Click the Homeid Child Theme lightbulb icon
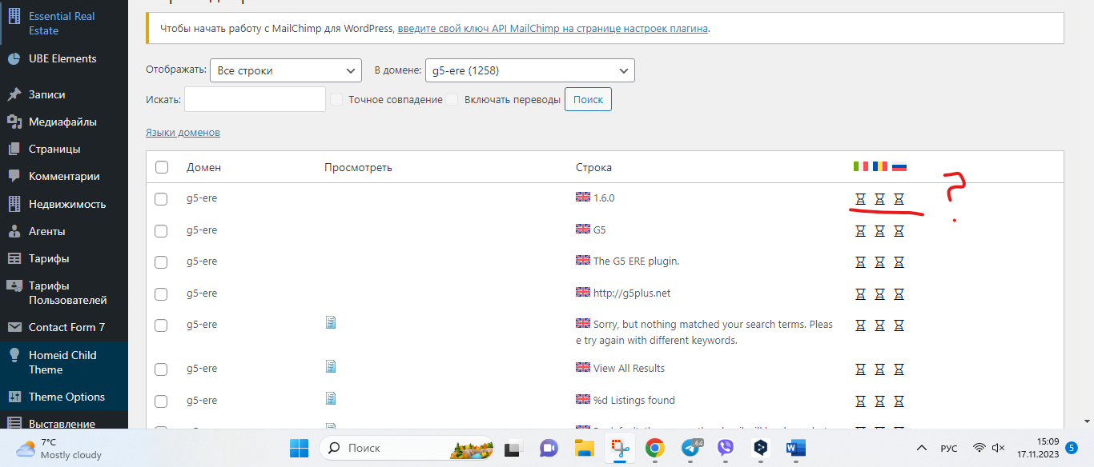Viewport: 1094px width, 467px height. [14, 355]
